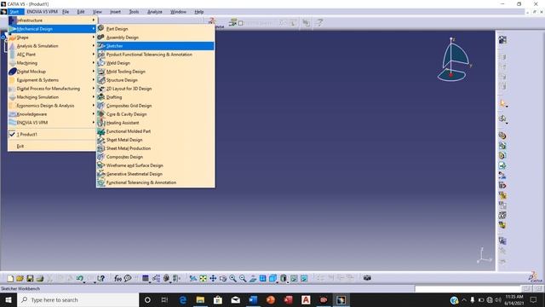Expand the Machining submenu

click(52, 63)
